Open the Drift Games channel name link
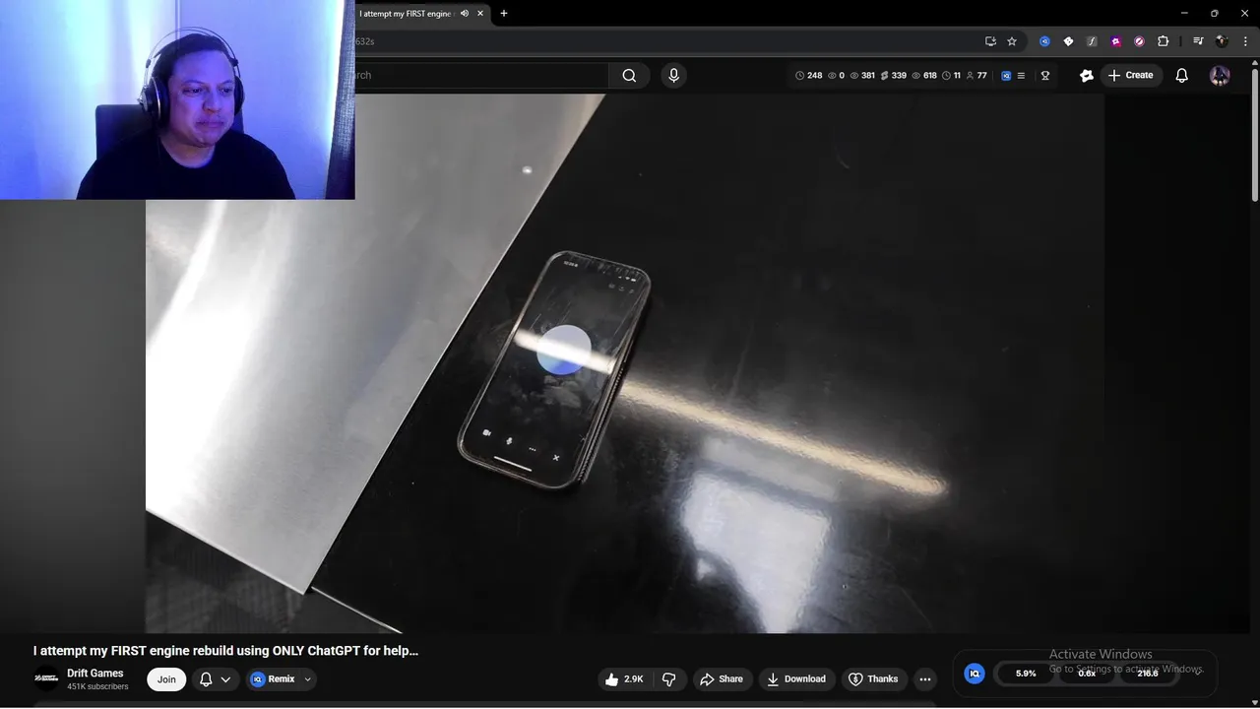 (x=95, y=674)
